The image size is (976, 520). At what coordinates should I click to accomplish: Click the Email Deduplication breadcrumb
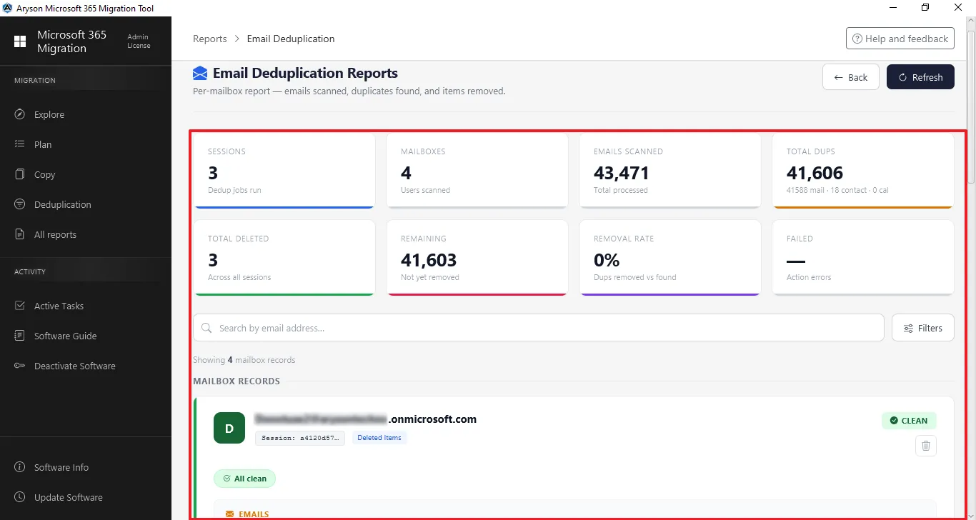tap(291, 39)
